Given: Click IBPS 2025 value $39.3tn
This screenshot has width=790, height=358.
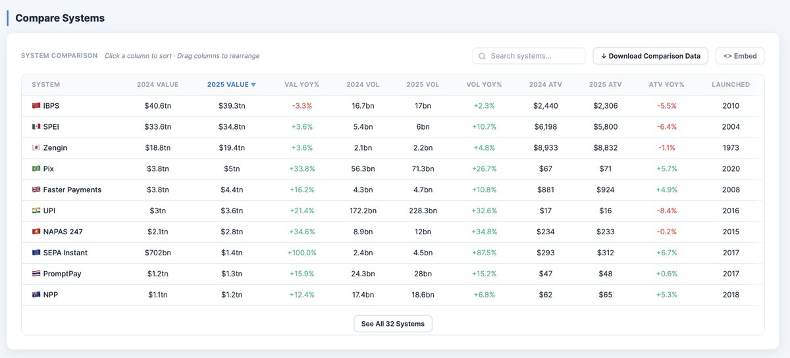Looking at the screenshot, I should tap(232, 106).
